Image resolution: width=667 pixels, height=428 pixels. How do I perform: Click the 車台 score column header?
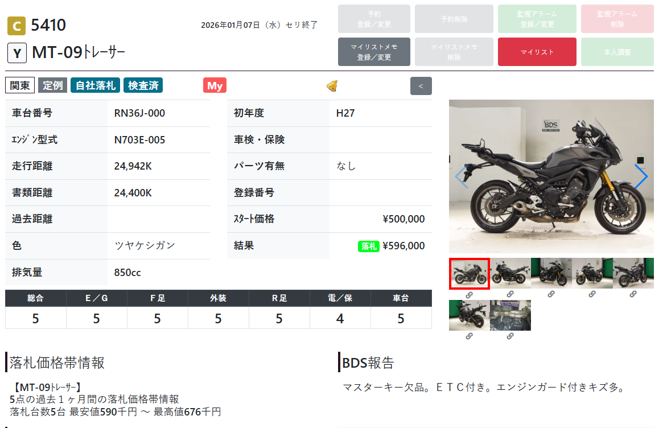click(401, 298)
